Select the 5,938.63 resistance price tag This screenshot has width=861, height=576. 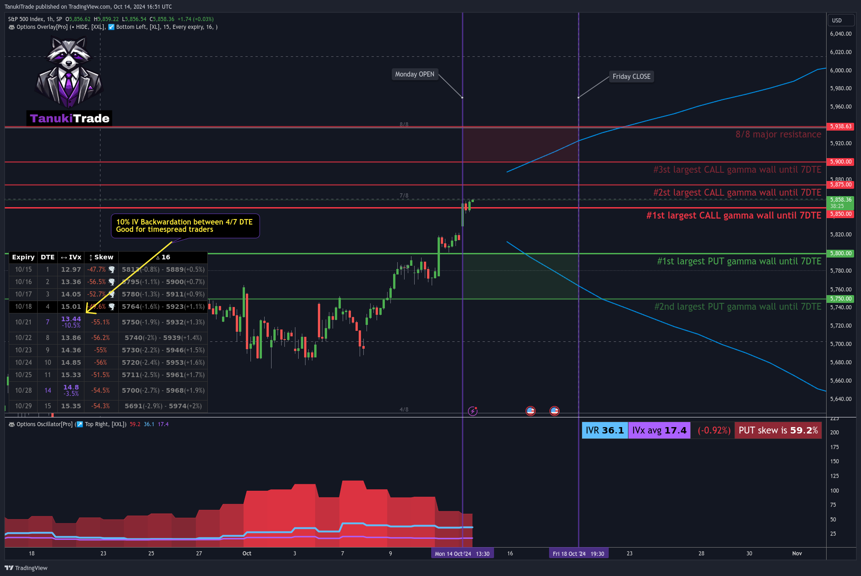(840, 126)
